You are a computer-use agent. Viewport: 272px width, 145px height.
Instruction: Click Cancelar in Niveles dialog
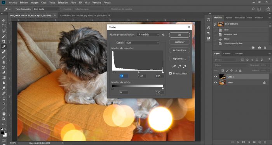point(180,42)
